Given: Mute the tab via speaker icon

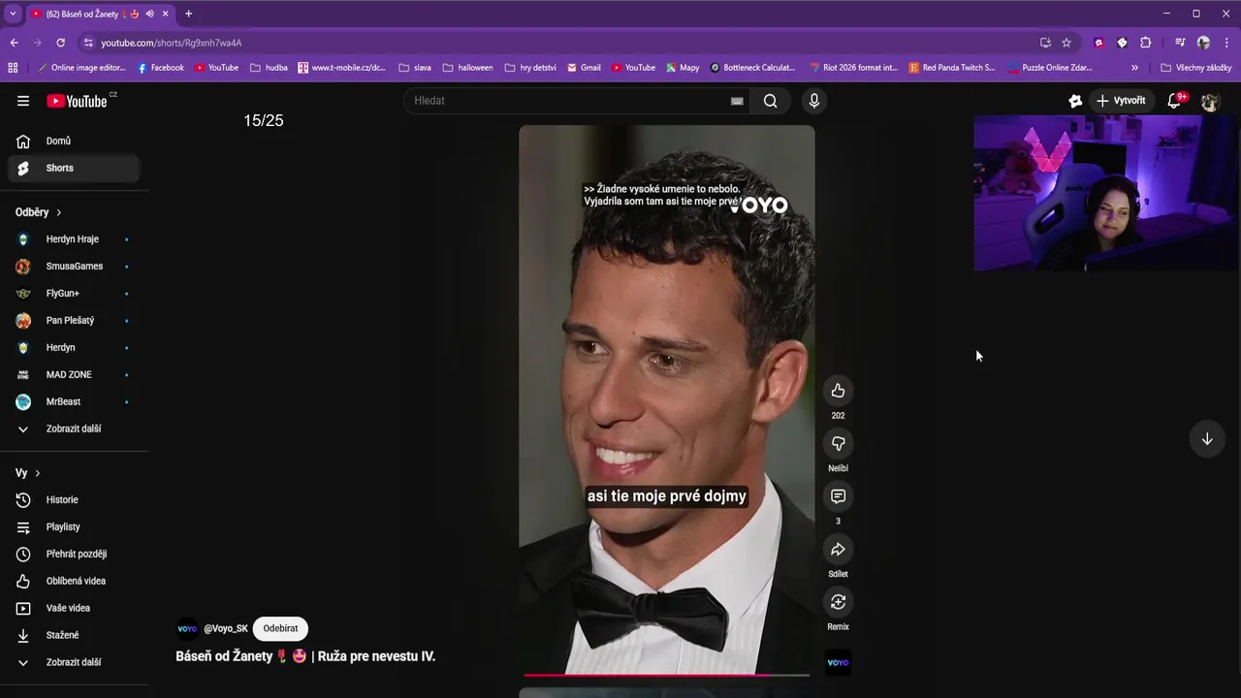Looking at the screenshot, I should pos(149,14).
